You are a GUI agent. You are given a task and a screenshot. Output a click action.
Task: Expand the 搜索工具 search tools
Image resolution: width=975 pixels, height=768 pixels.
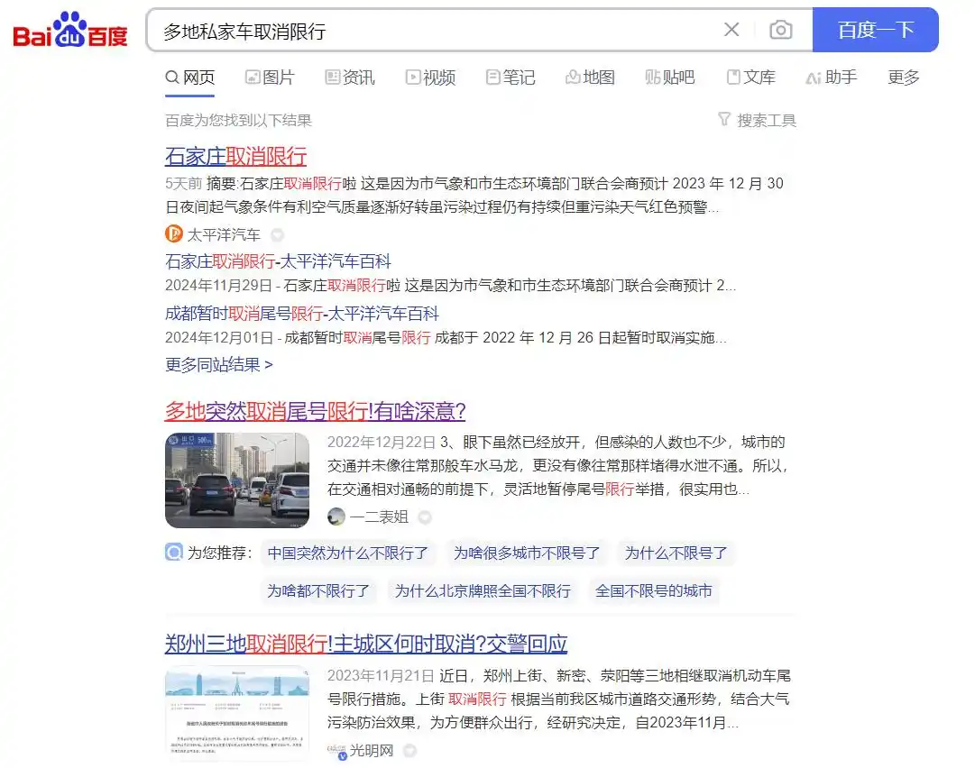pos(758,118)
